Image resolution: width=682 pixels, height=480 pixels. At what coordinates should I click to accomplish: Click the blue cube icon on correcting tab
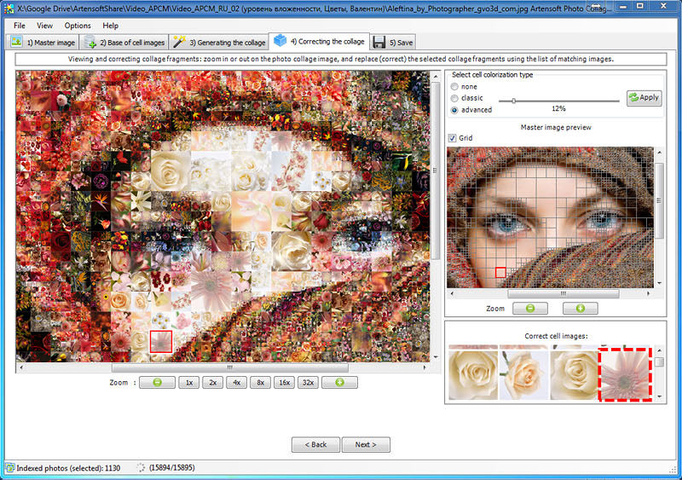click(280, 40)
